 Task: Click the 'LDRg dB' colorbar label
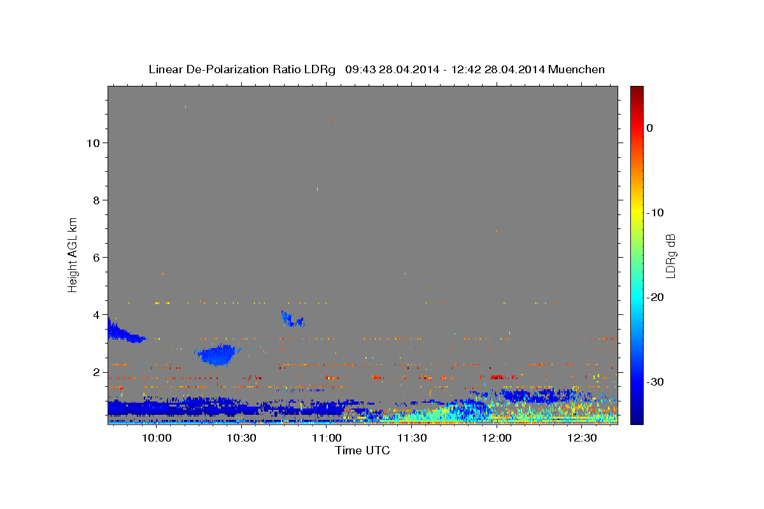(670, 256)
